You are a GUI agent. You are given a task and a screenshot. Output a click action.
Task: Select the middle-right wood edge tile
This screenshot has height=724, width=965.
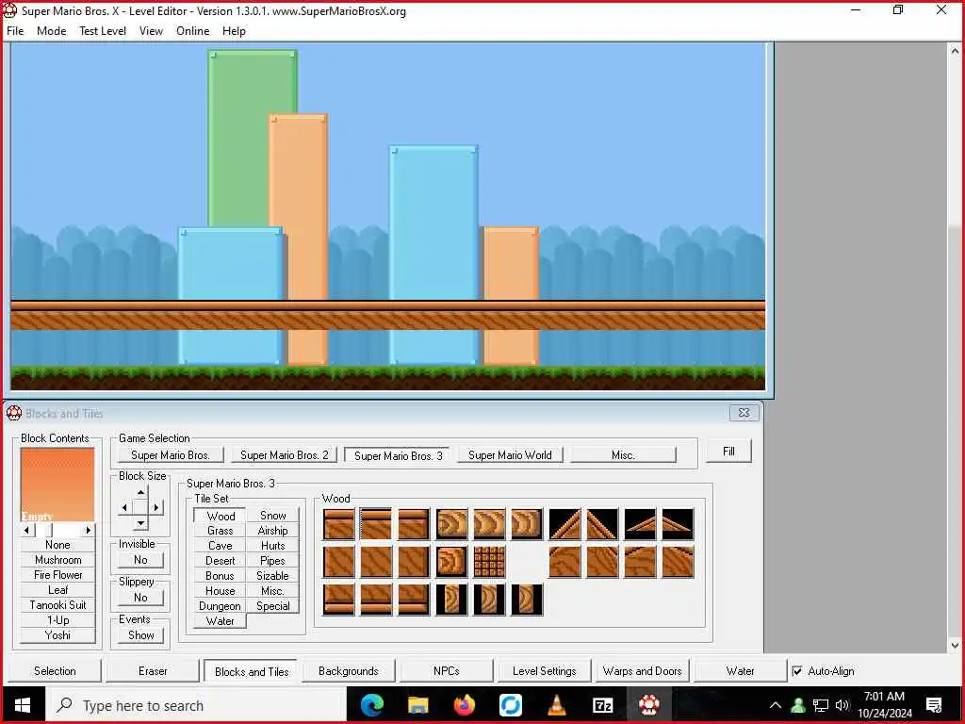click(414, 562)
